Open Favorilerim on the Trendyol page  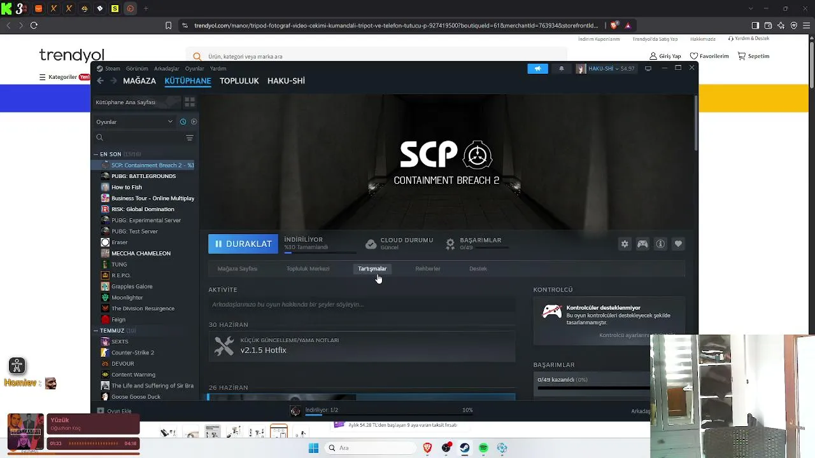coord(709,56)
